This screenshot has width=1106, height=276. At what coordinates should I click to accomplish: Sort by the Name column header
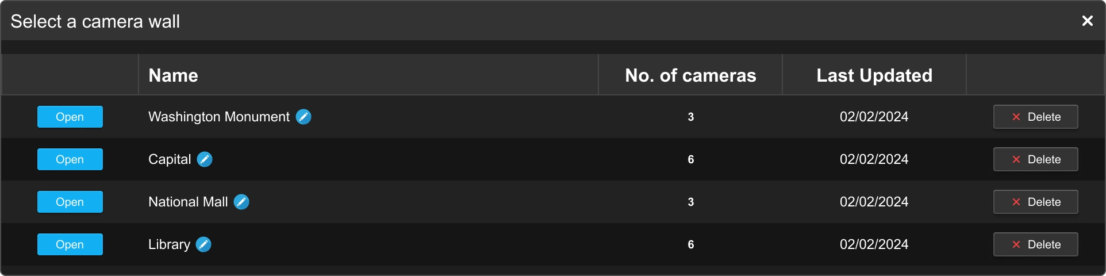point(173,75)
